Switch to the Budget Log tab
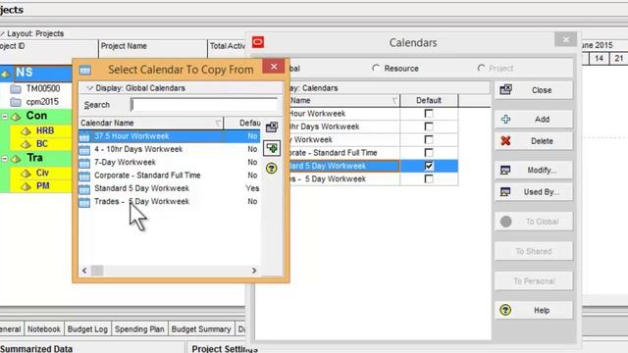Screen dimensions: 628x353 [x=87, y=329]
